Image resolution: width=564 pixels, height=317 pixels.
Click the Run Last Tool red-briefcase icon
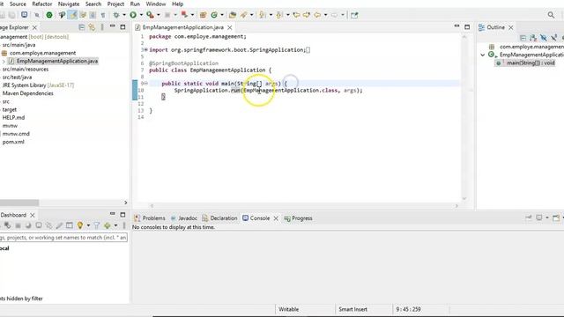tap(150, 15)
